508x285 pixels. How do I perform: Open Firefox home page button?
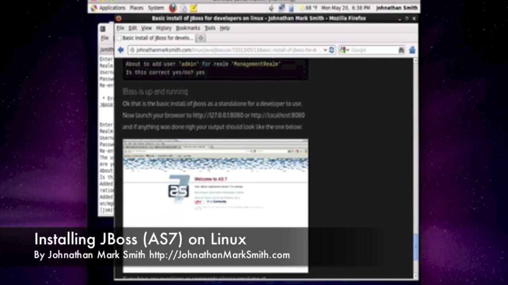(x=412, y=50)
